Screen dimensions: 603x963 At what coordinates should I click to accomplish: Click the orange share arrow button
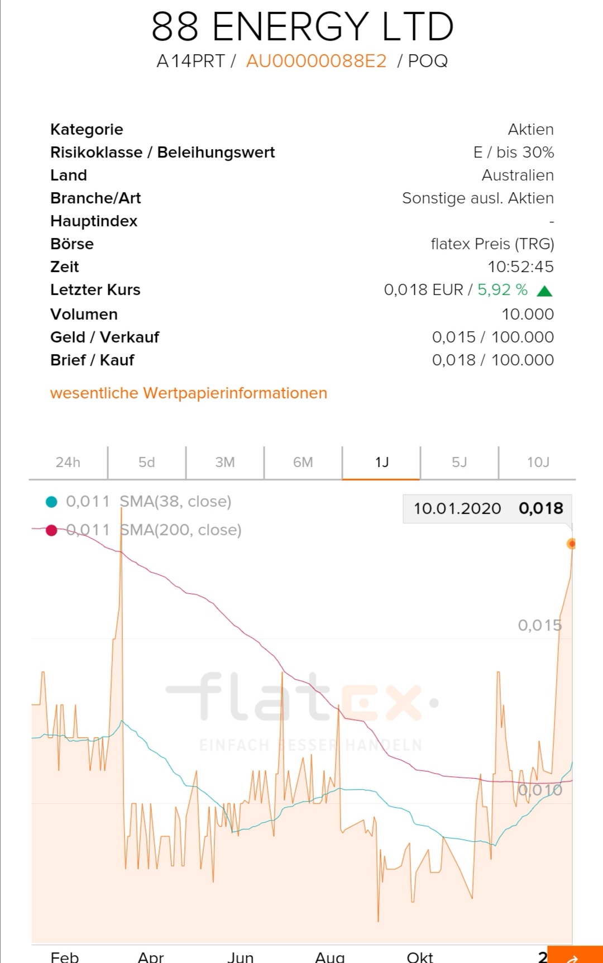point(575,955)
